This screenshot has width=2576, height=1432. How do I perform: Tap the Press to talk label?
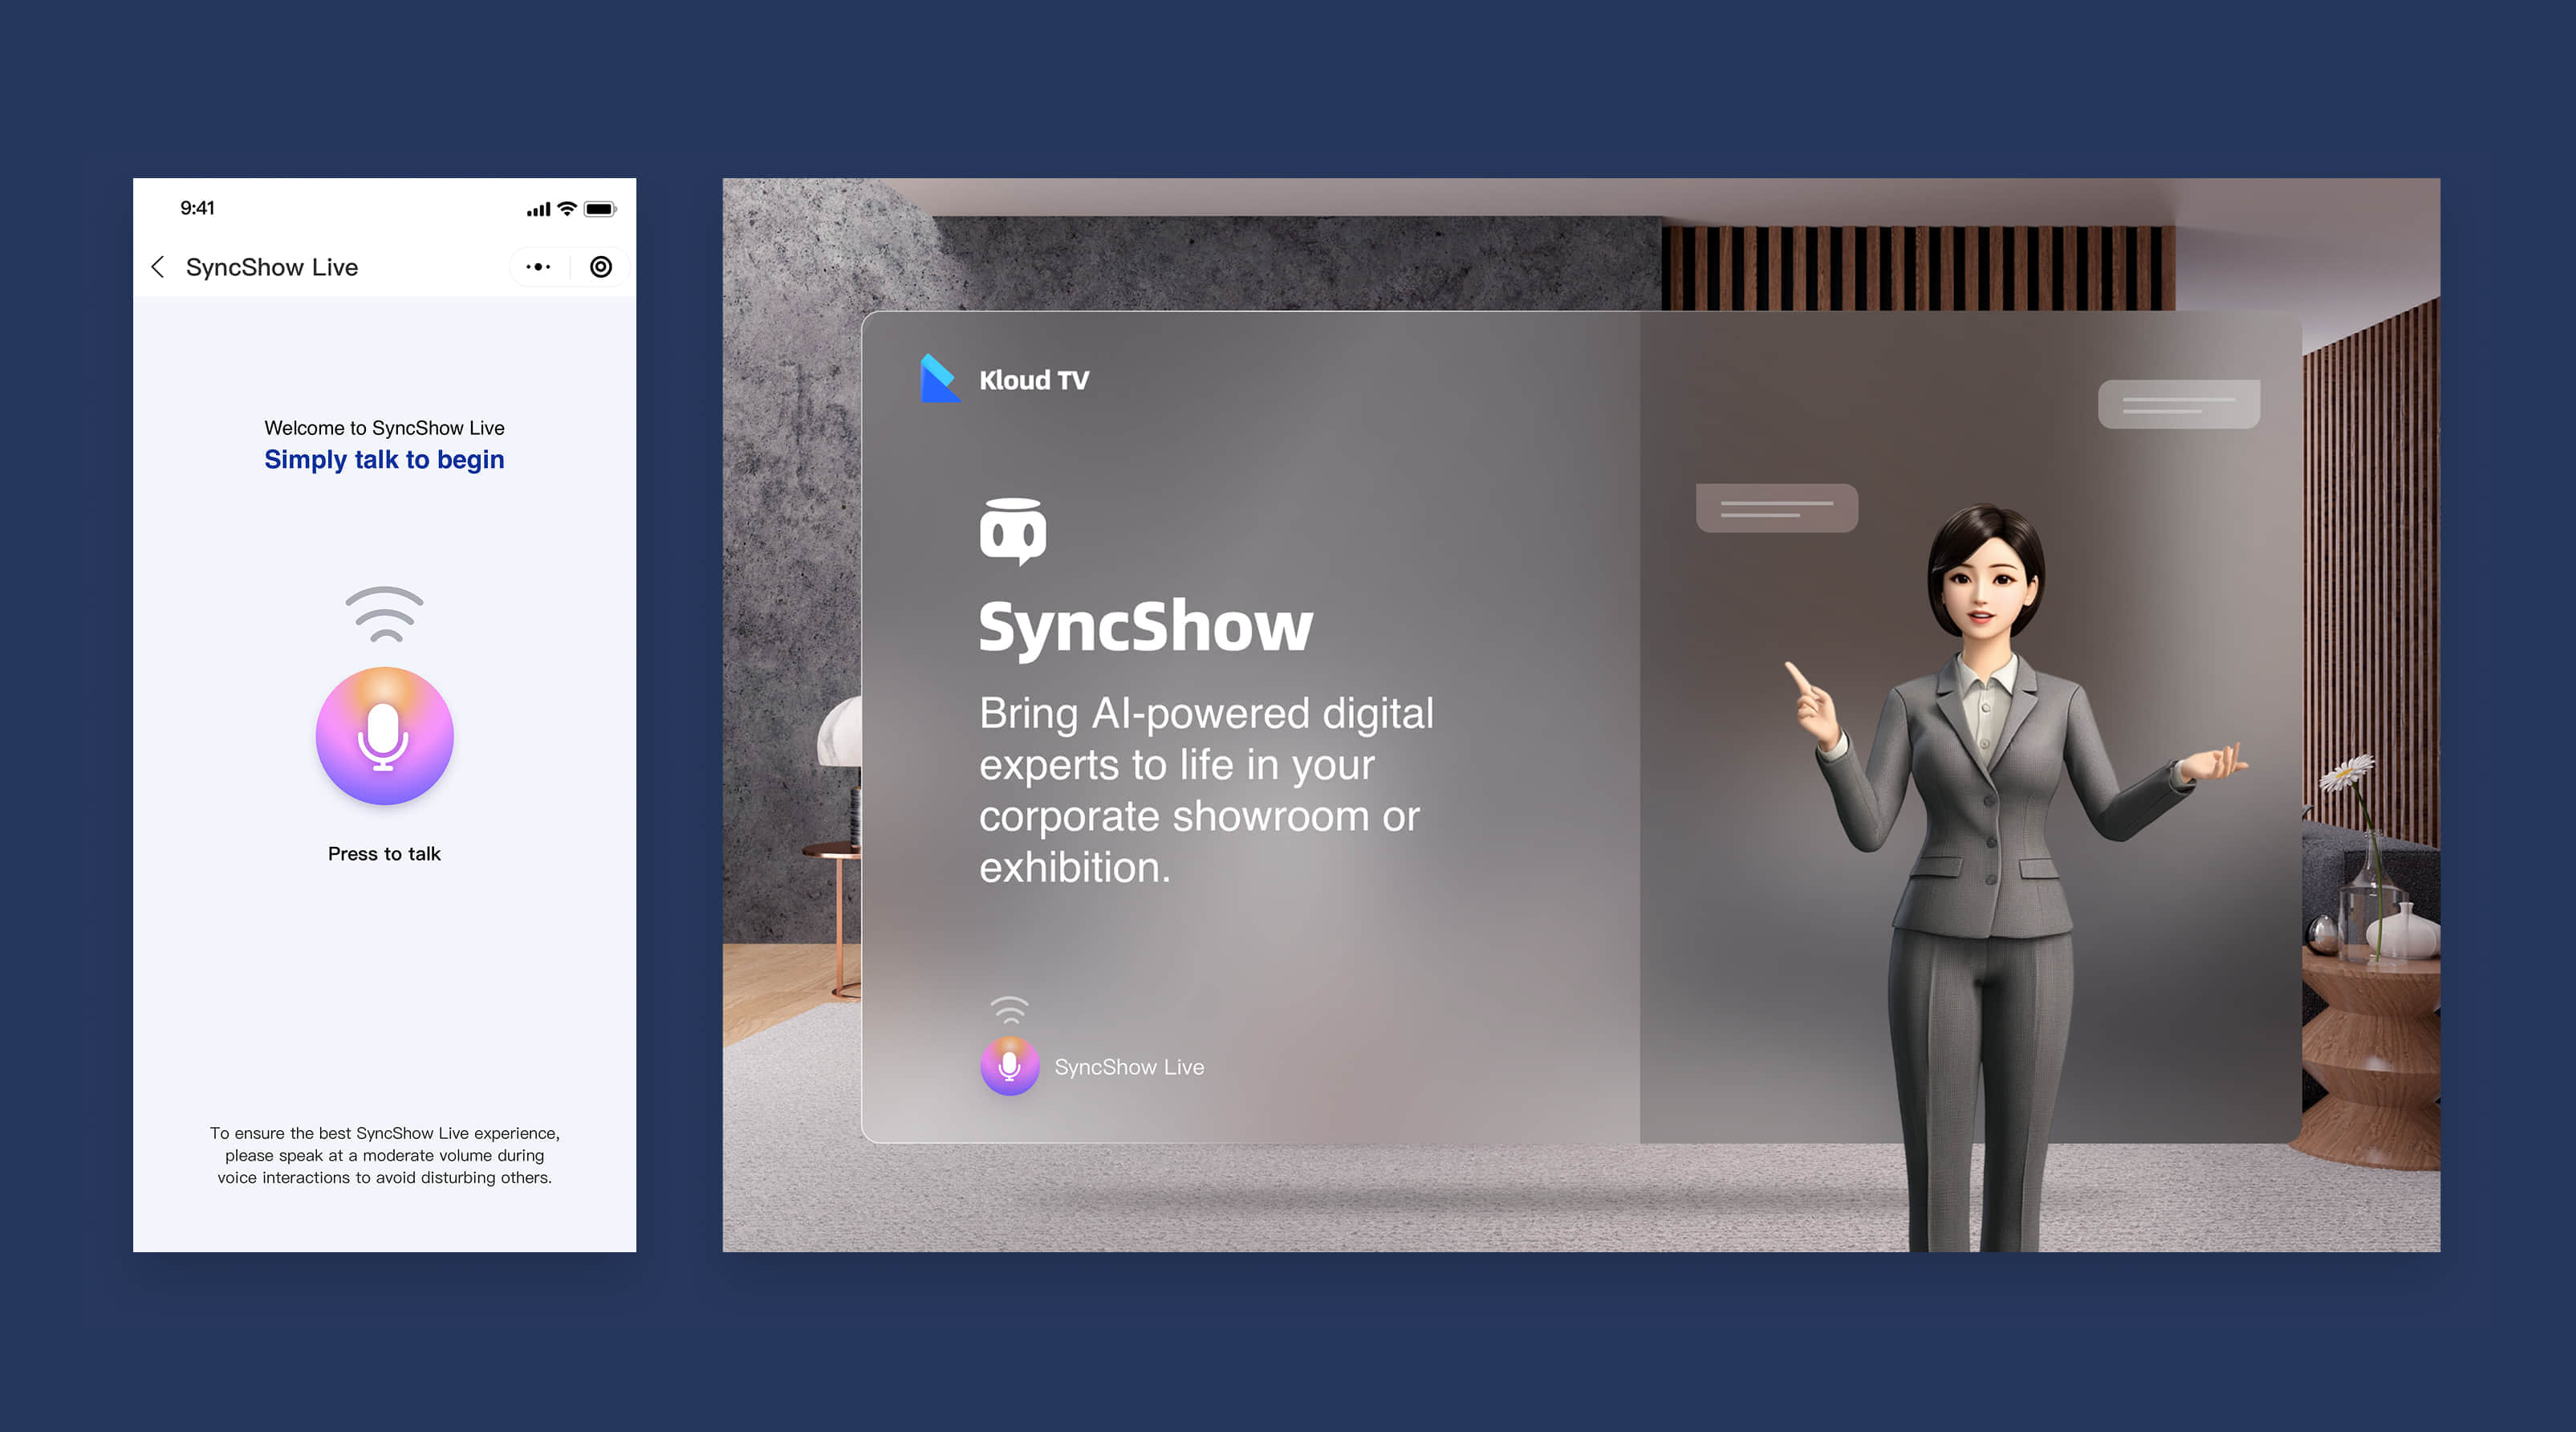pos(384,854)
